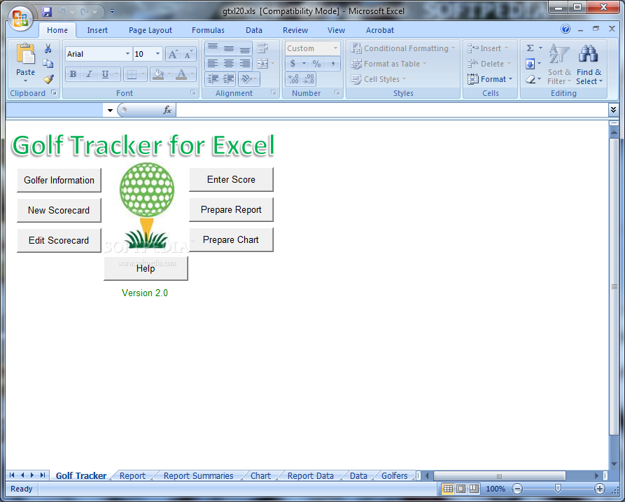
Task: Open the Insert ribbon tab
Action: click(97, 30)
